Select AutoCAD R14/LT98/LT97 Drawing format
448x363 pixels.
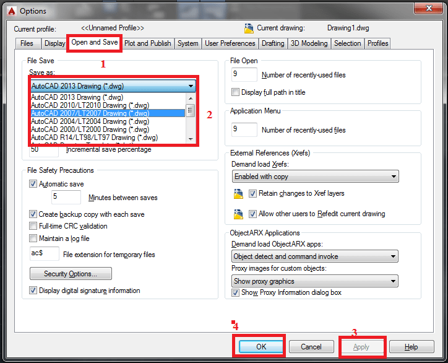point(108,138)
